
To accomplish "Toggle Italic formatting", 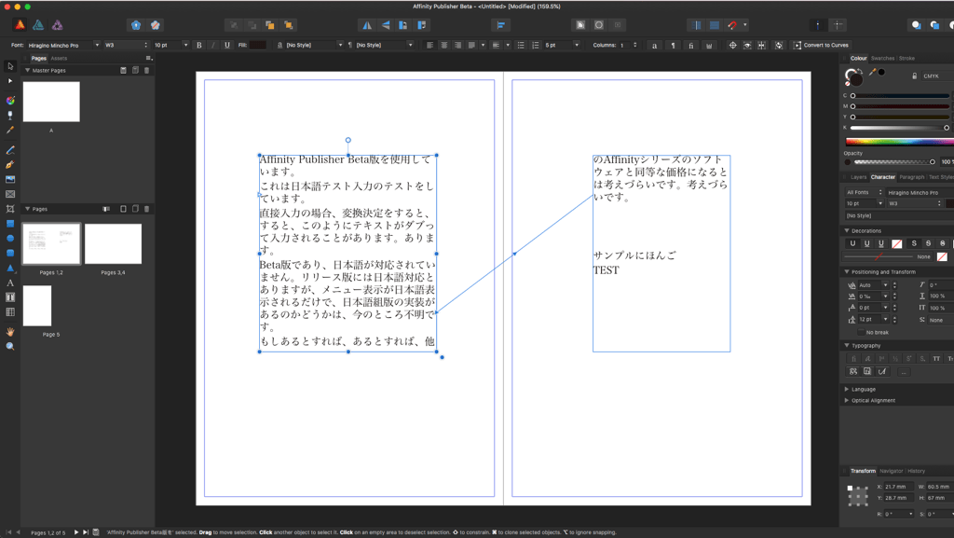I will click(213, 45).
